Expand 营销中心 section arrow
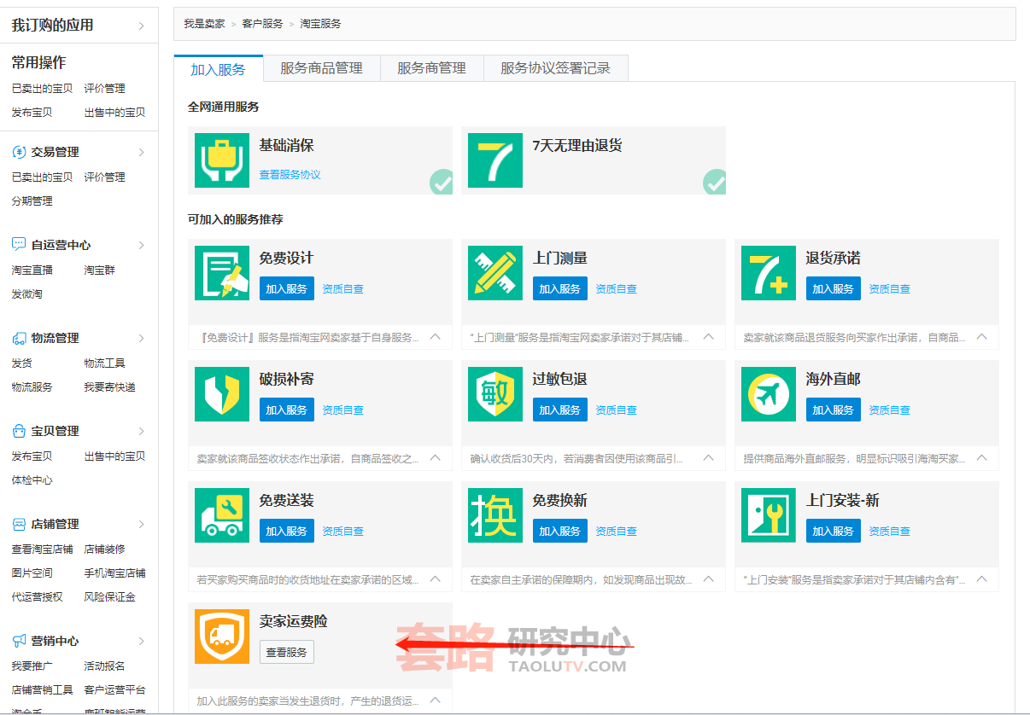This screenshot has height=715, width=1030. point(141,641)
